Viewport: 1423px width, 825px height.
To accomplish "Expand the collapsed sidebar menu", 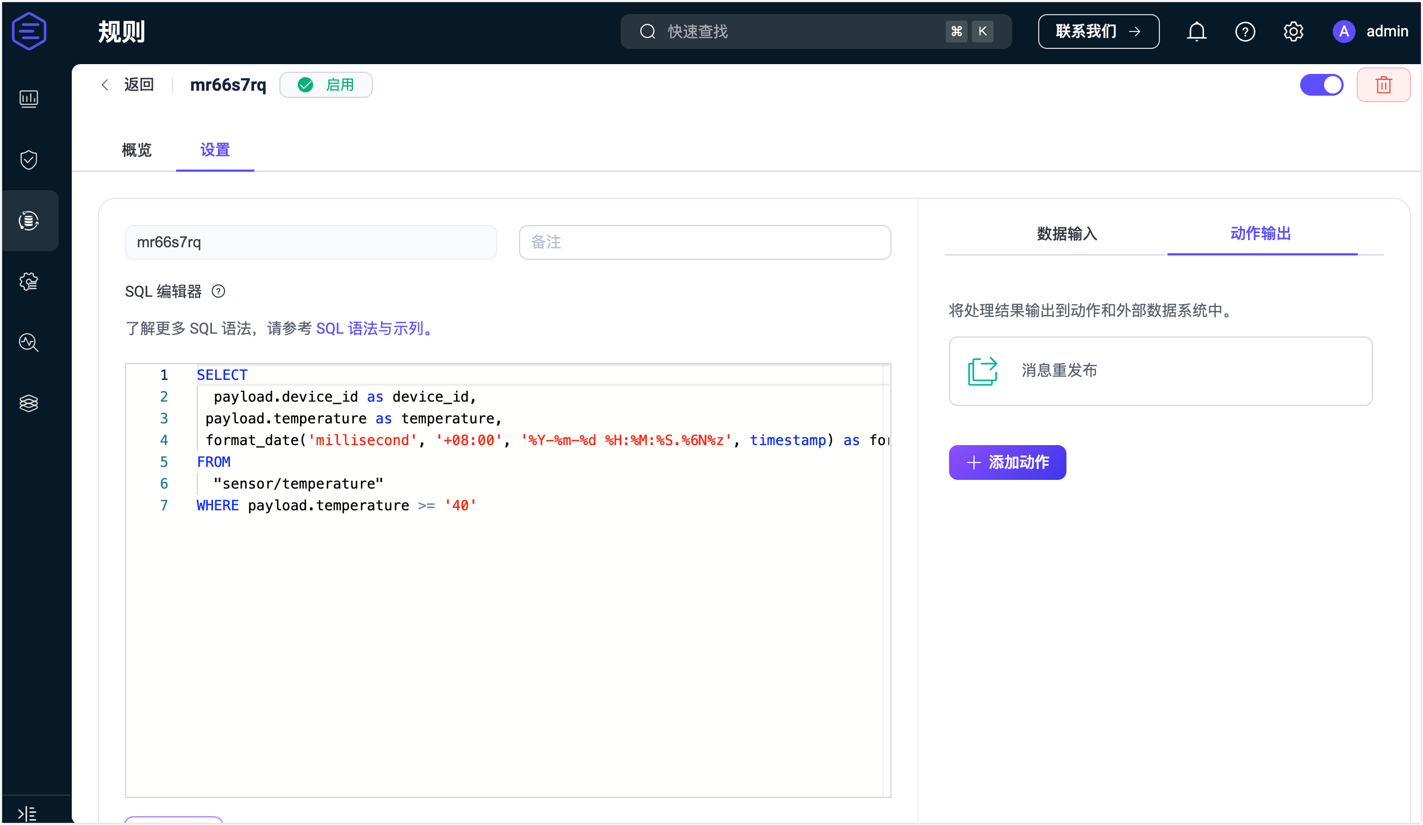I will [27, 814].
